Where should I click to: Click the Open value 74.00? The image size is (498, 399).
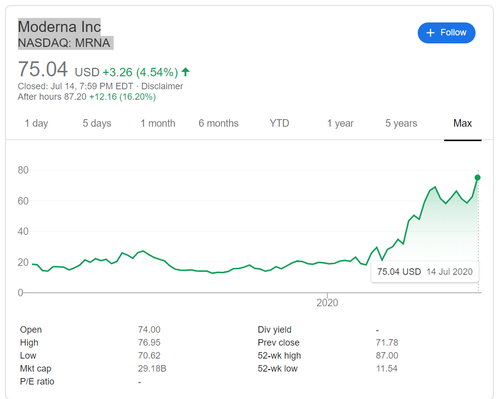point(149,330)
